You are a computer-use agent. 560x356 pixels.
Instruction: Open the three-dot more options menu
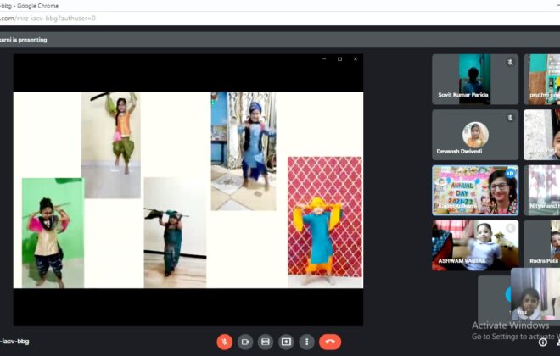(307, 342)
